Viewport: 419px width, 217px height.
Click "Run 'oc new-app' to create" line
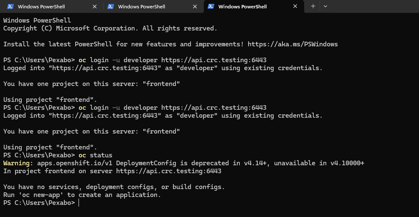82,195
